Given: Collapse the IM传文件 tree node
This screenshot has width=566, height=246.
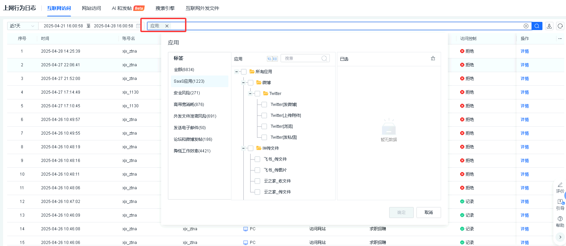Looking at the screenshot, I should [243, 148].
